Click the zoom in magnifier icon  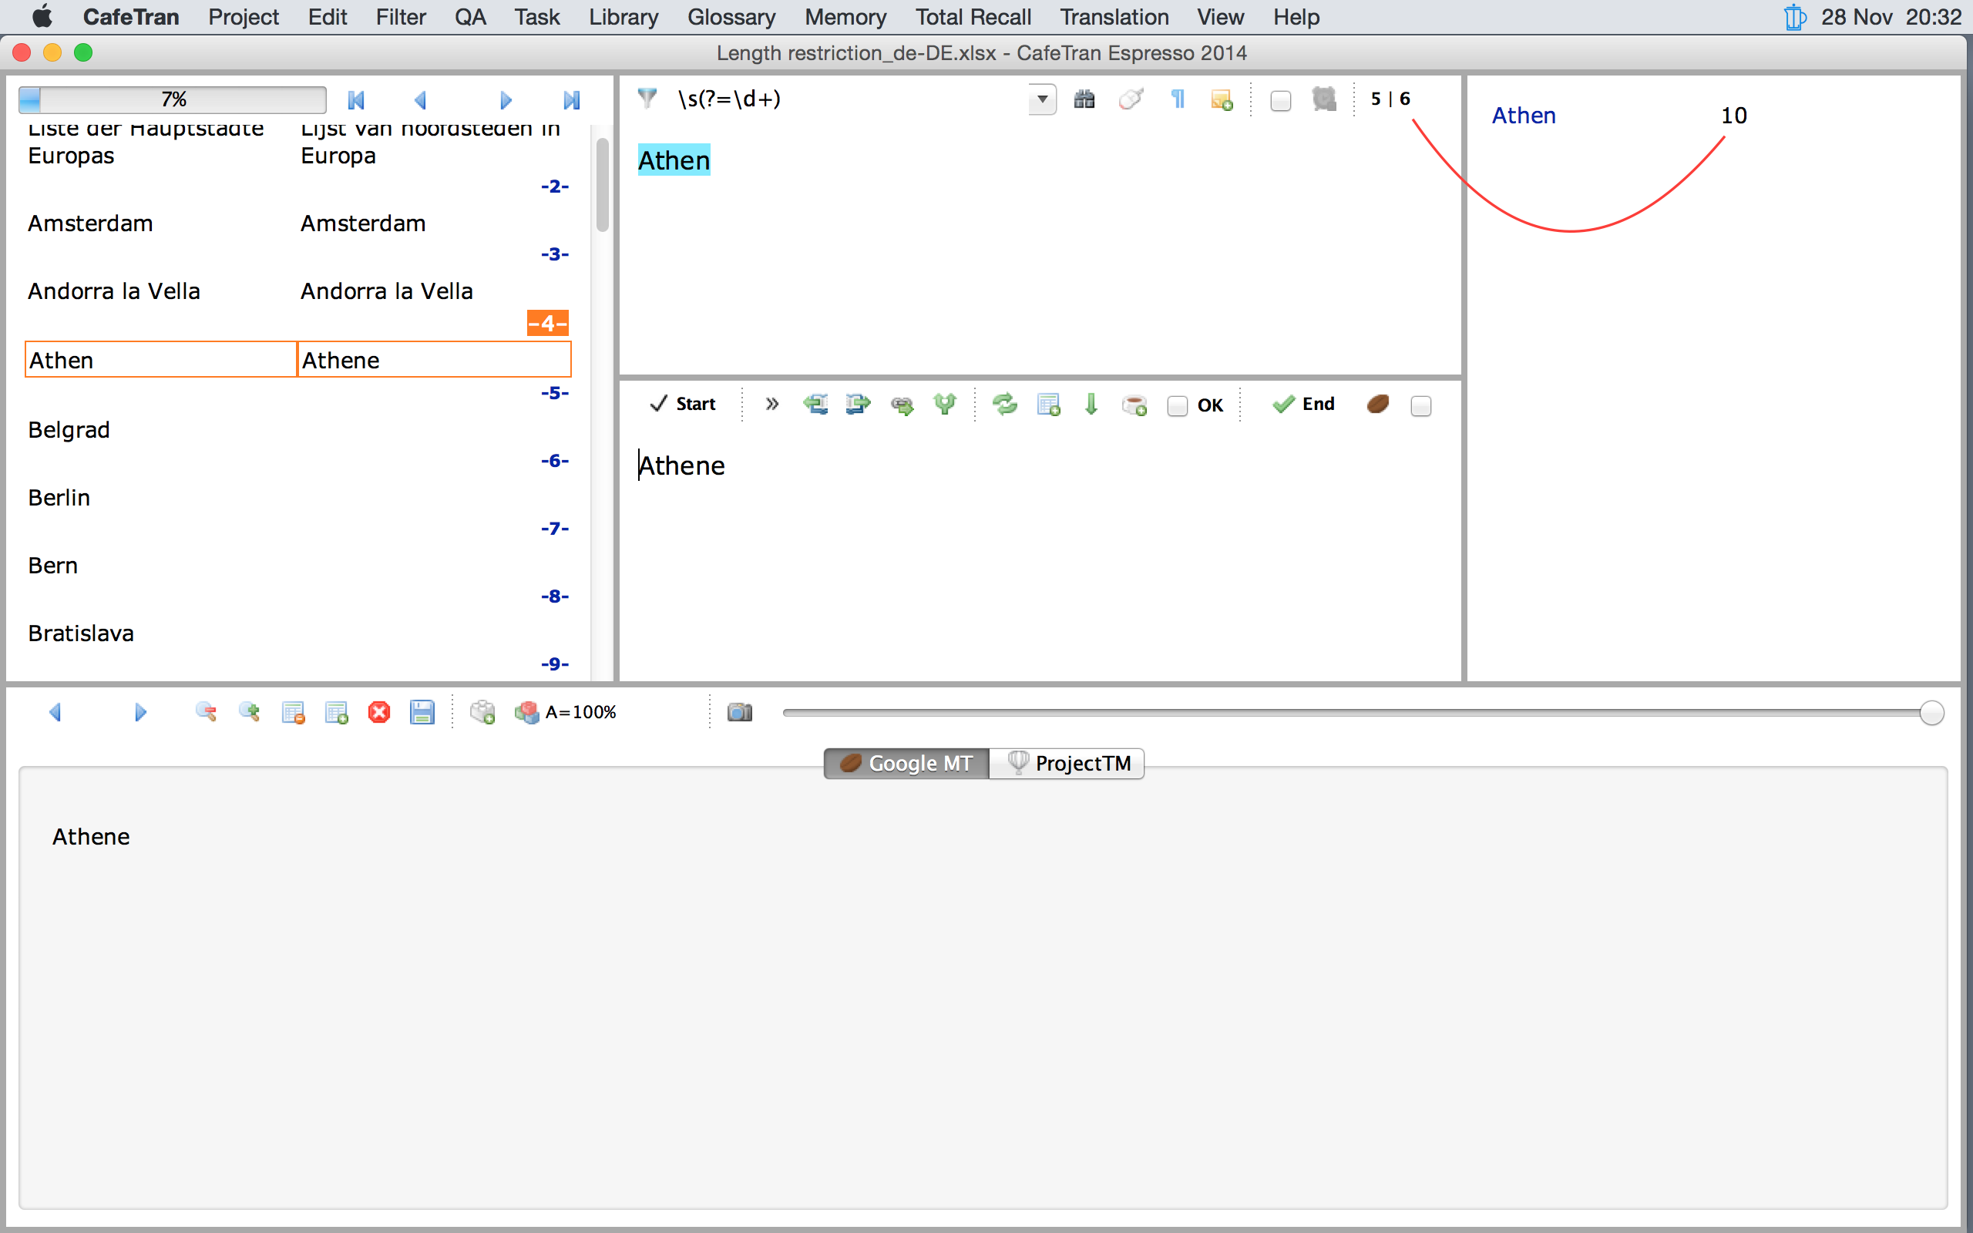[249, 712]
